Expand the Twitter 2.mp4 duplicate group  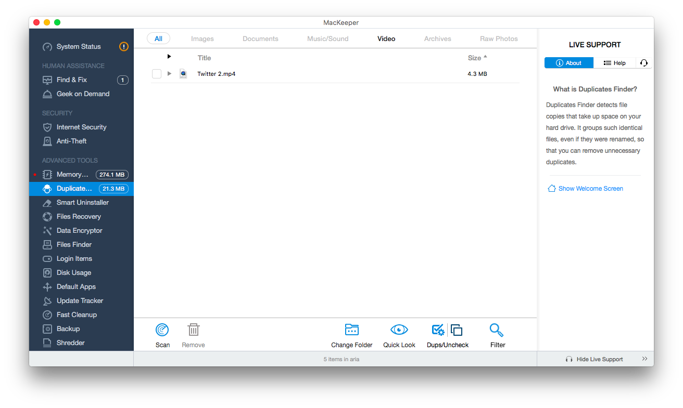point(169,73)
